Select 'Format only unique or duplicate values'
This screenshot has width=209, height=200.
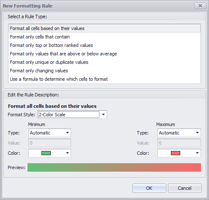pyautogui.click(x=104, y=62)
